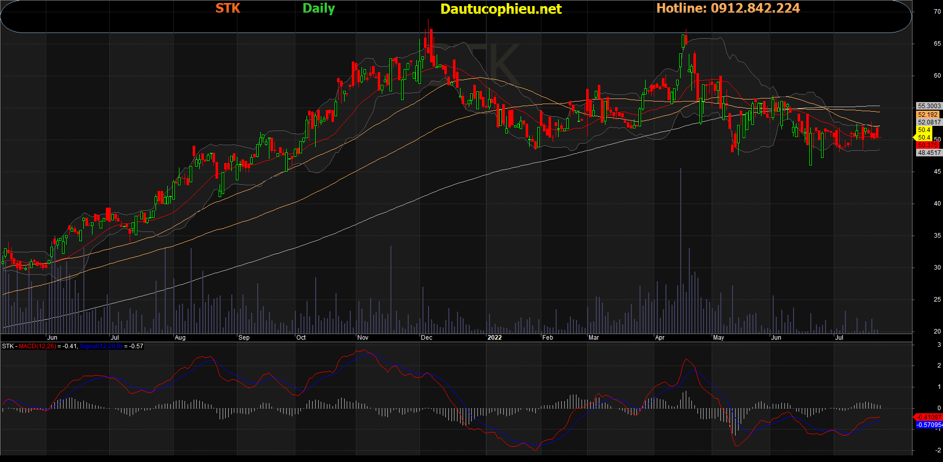Click the blue -0.570954 signal value tag

[x=929, y=425]
